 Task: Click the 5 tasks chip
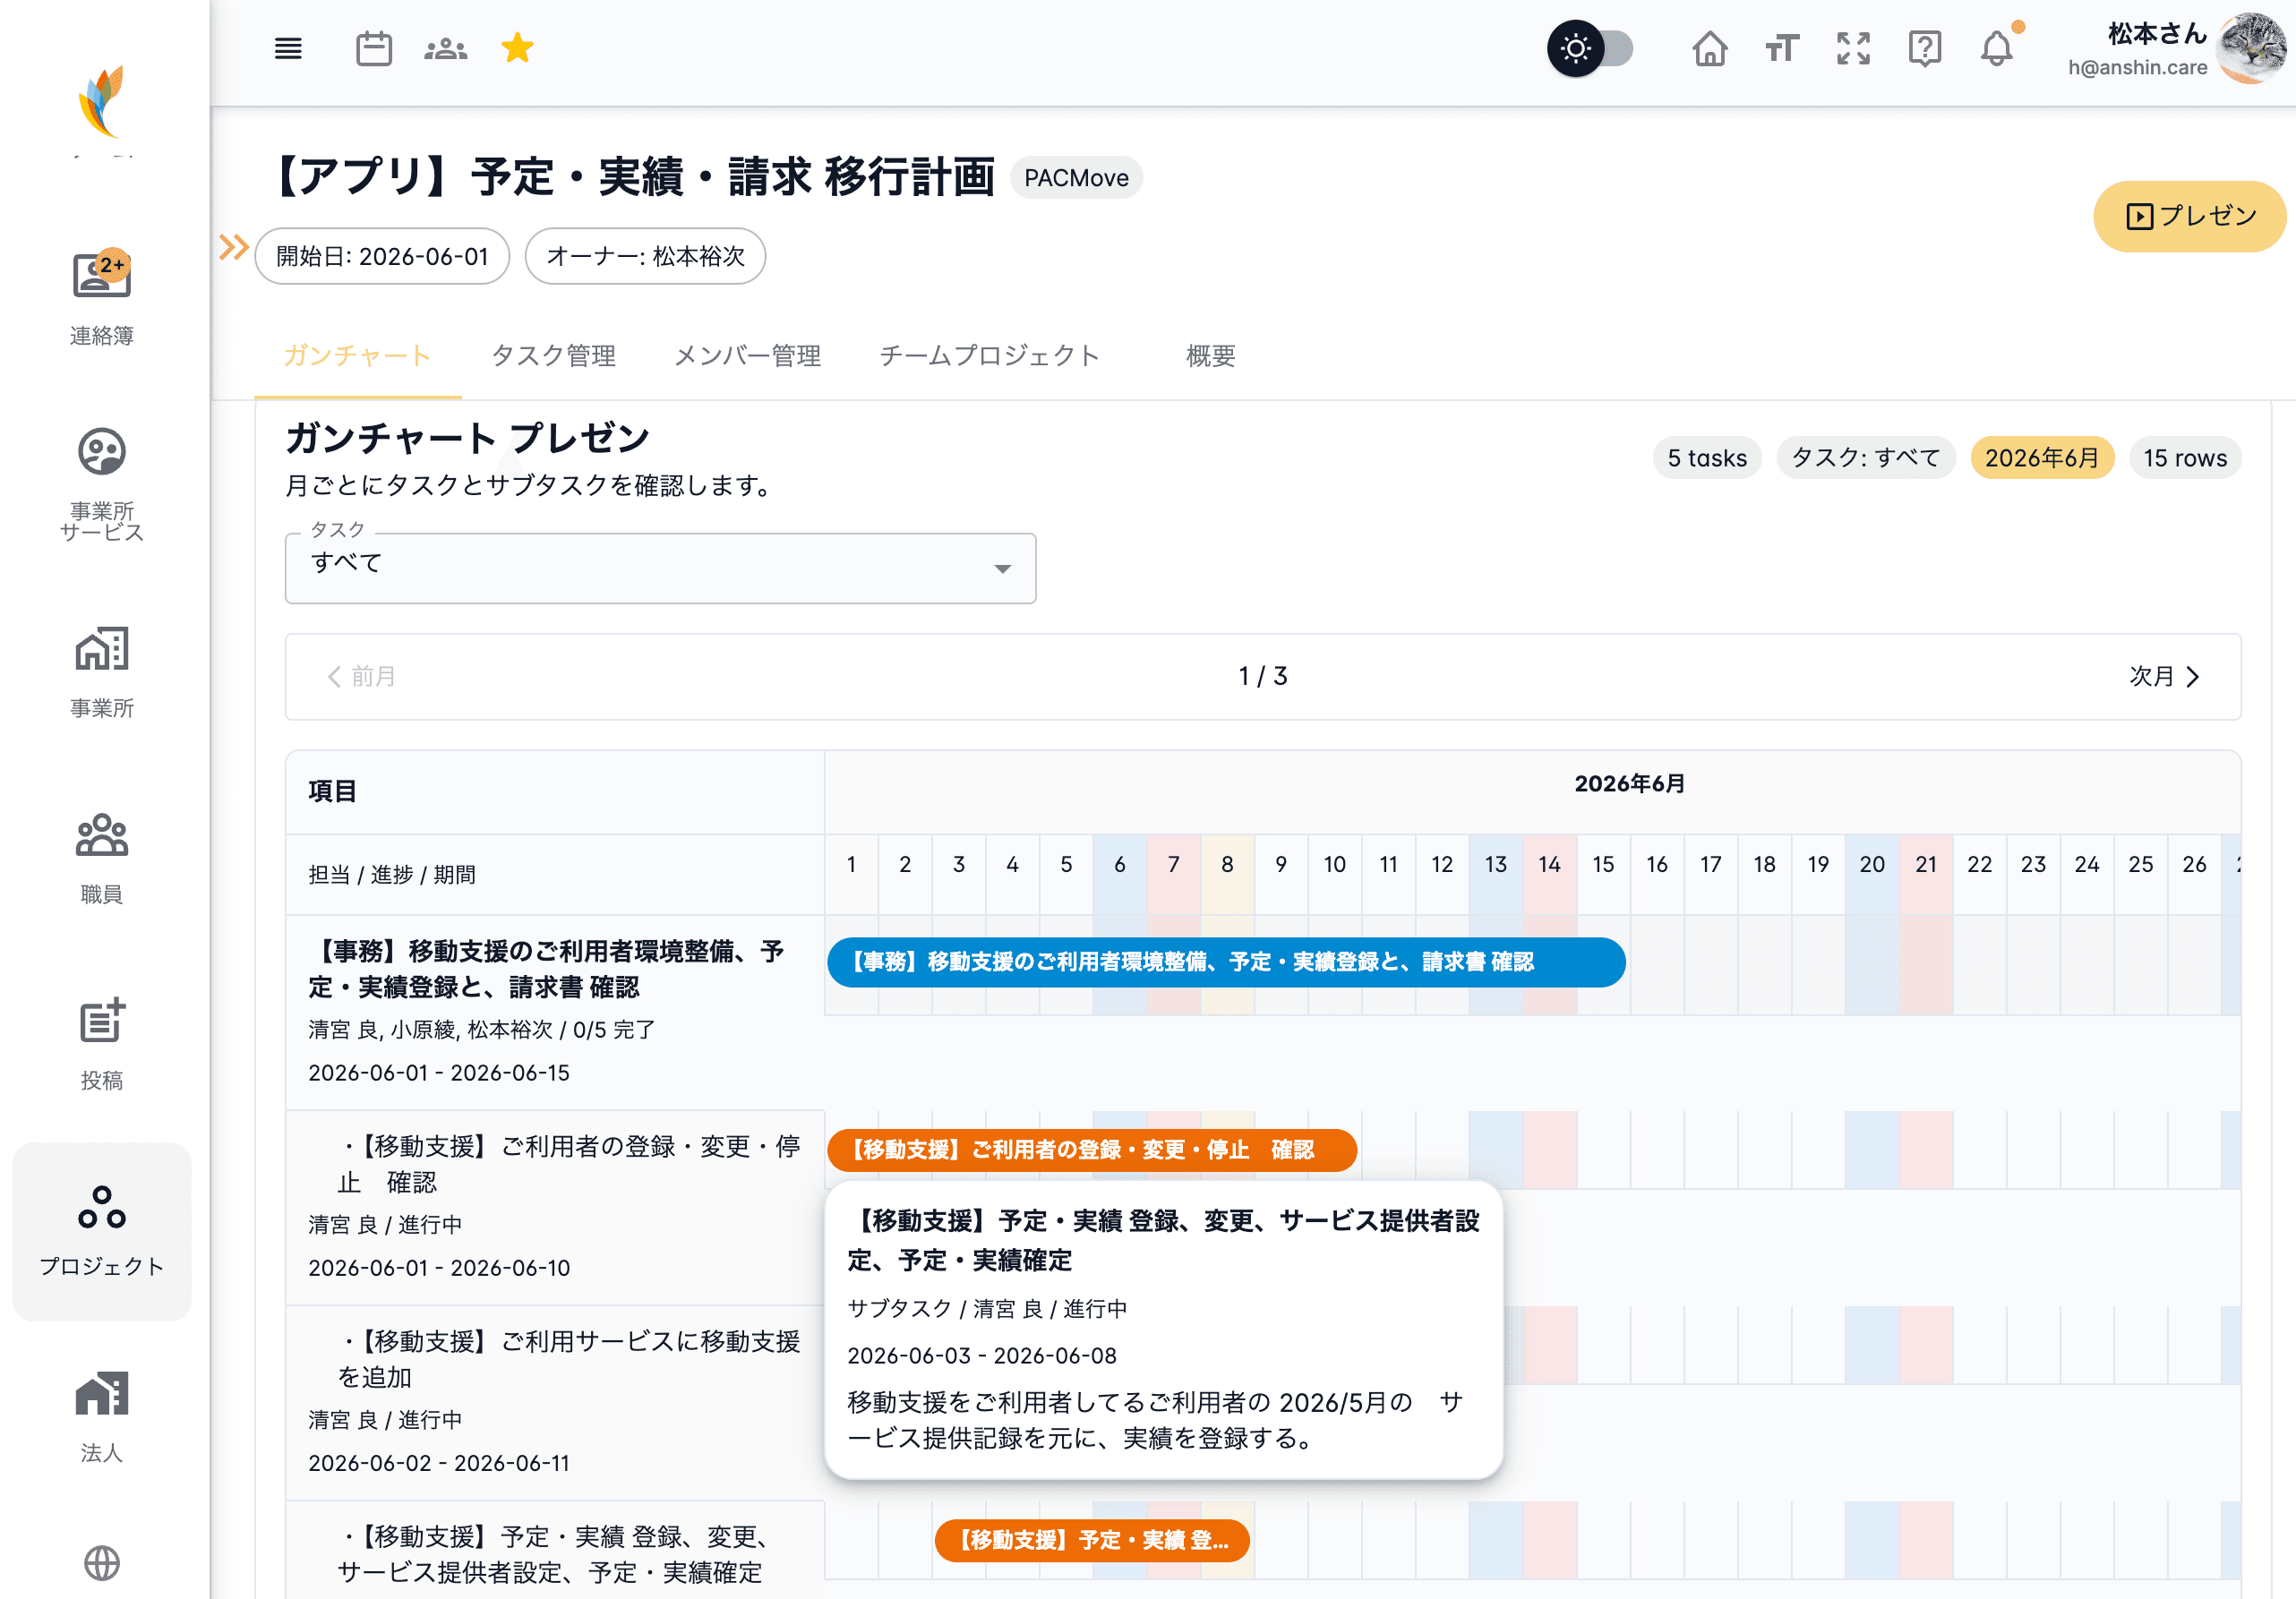point(1707,458)
